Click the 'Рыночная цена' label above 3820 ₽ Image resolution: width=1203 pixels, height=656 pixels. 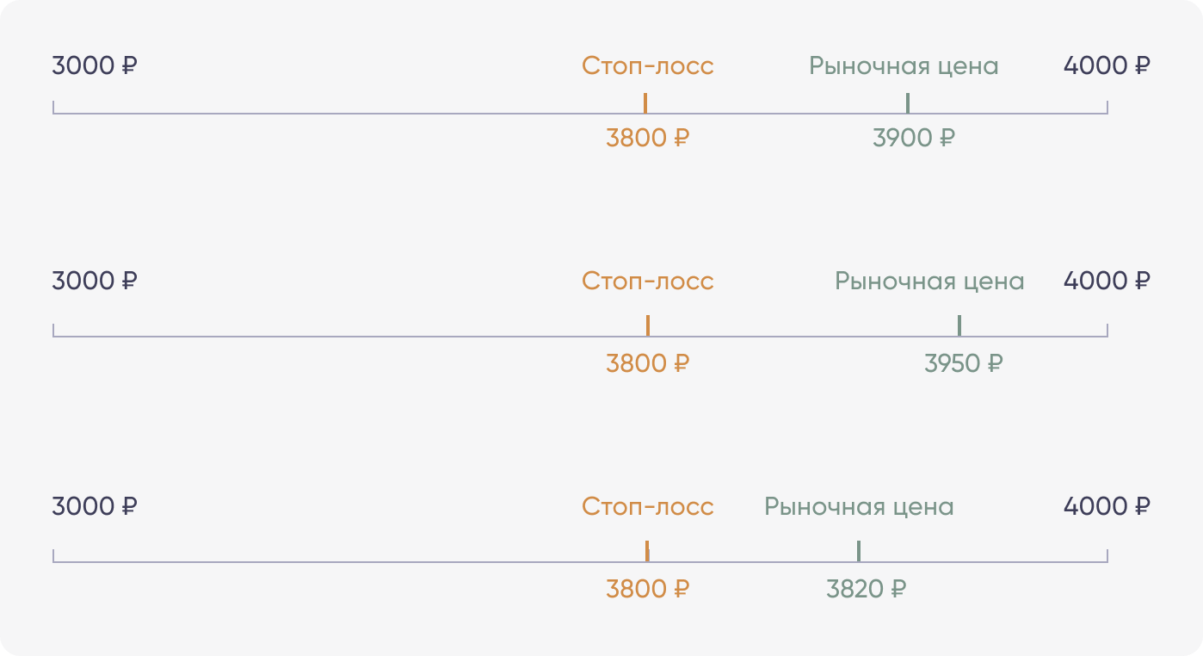pos(859,506)
